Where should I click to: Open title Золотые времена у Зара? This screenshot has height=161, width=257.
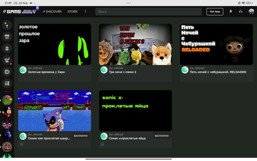click(46, 72)
